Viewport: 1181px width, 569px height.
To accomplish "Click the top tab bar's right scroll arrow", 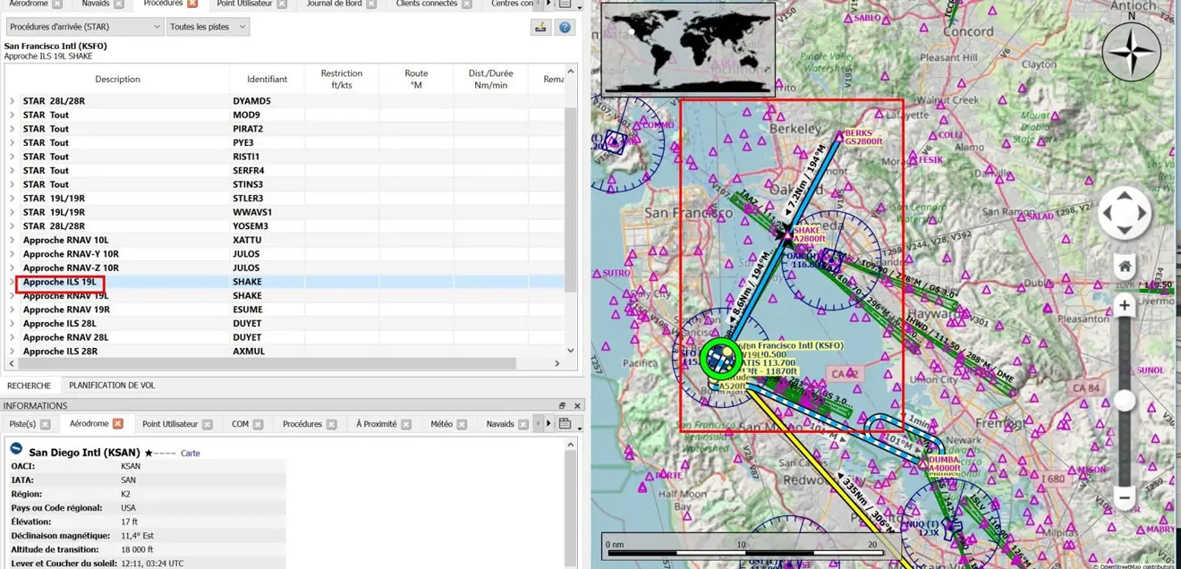I will point(548,4).
